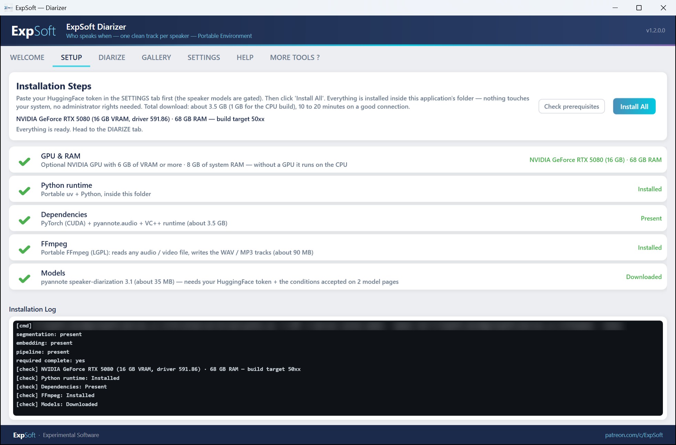Open the WELCOME tab

(x=27, y=58)
